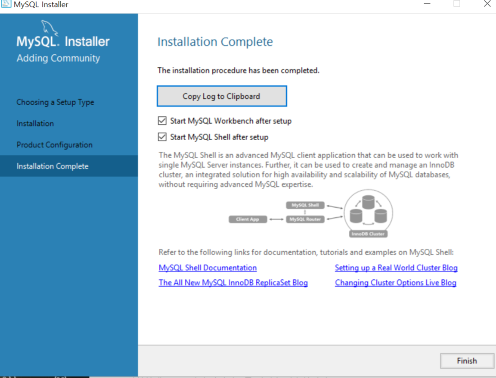Close the MySQL Installer window
Screen dimensions: 496x378
tap(487, 4)
